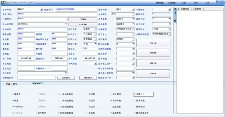Image resolution: width=225 pixels, height=117 pixels.
Task: Open the 发动机型号 dropdown
Action: (x=66, y=24)
